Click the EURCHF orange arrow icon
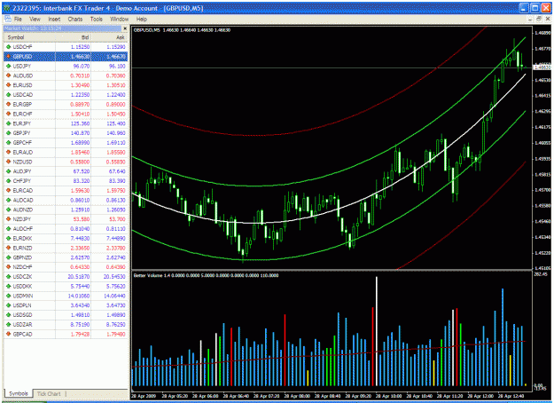Viewport: 554px width, 403px height. point(9,114)
